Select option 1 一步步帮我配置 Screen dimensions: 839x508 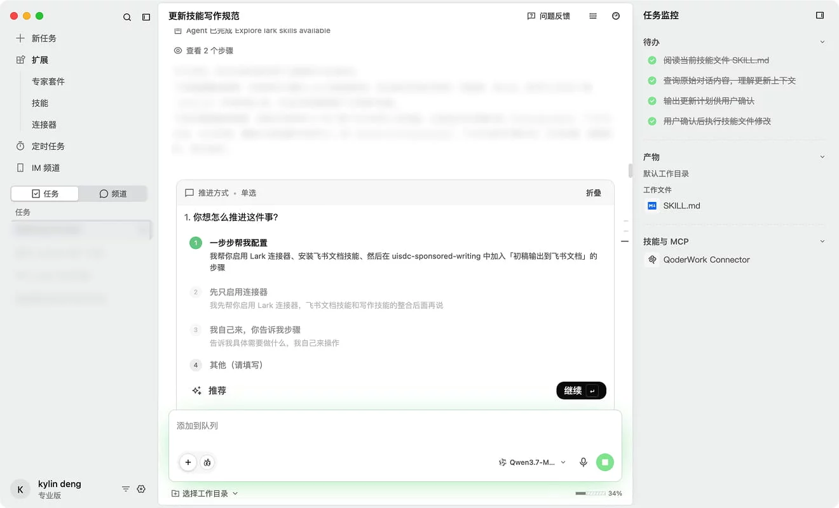pos(395,255)
